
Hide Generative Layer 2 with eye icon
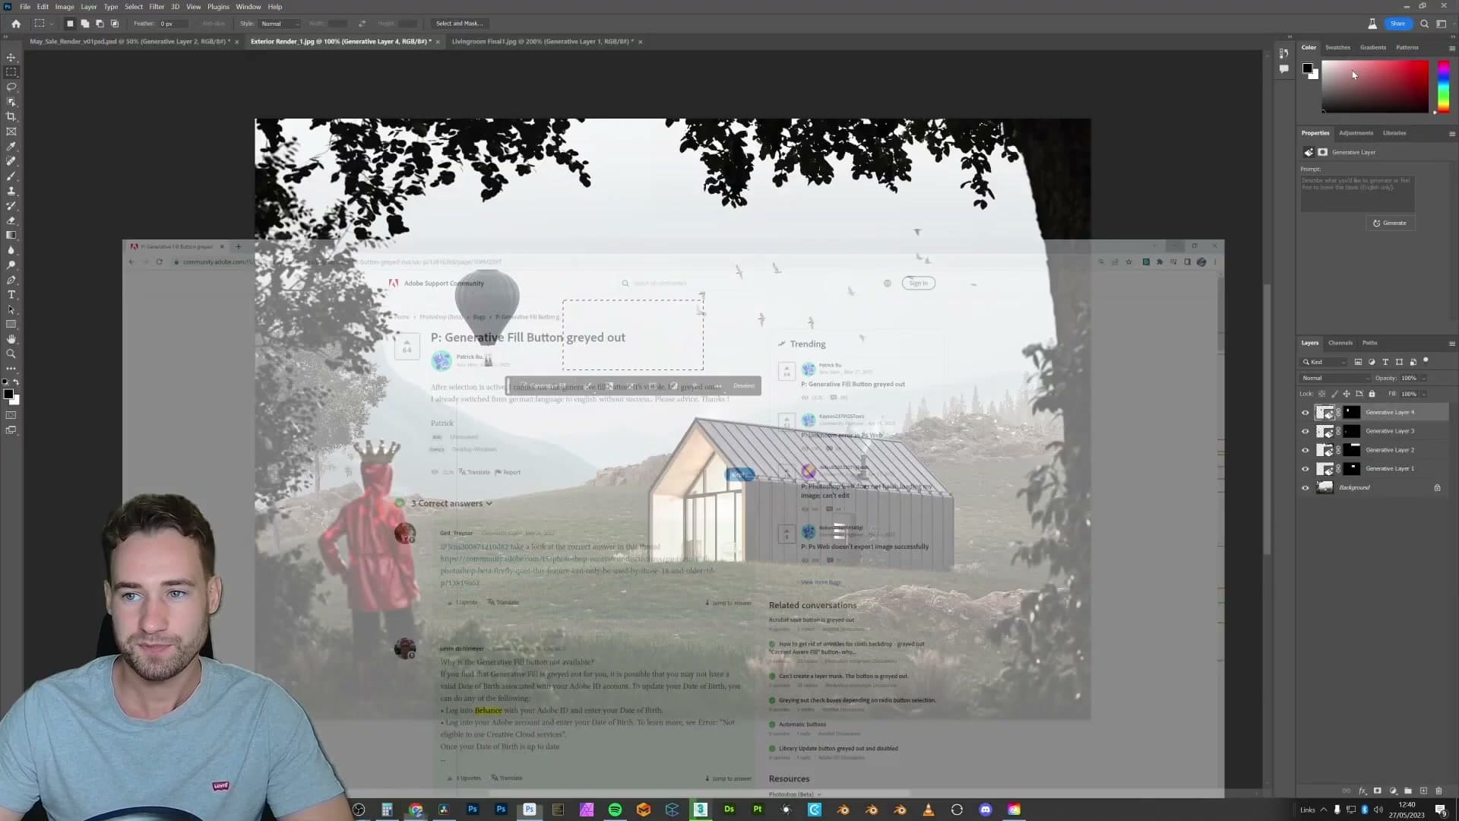(1306, 450)
